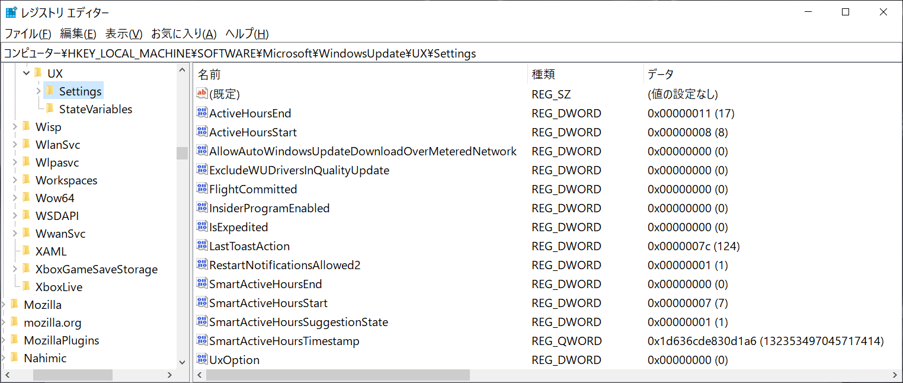The height and width of the screenshot is (383, 903).
Task: Select the Settings folder icon
Action: (x=50, y=91)
